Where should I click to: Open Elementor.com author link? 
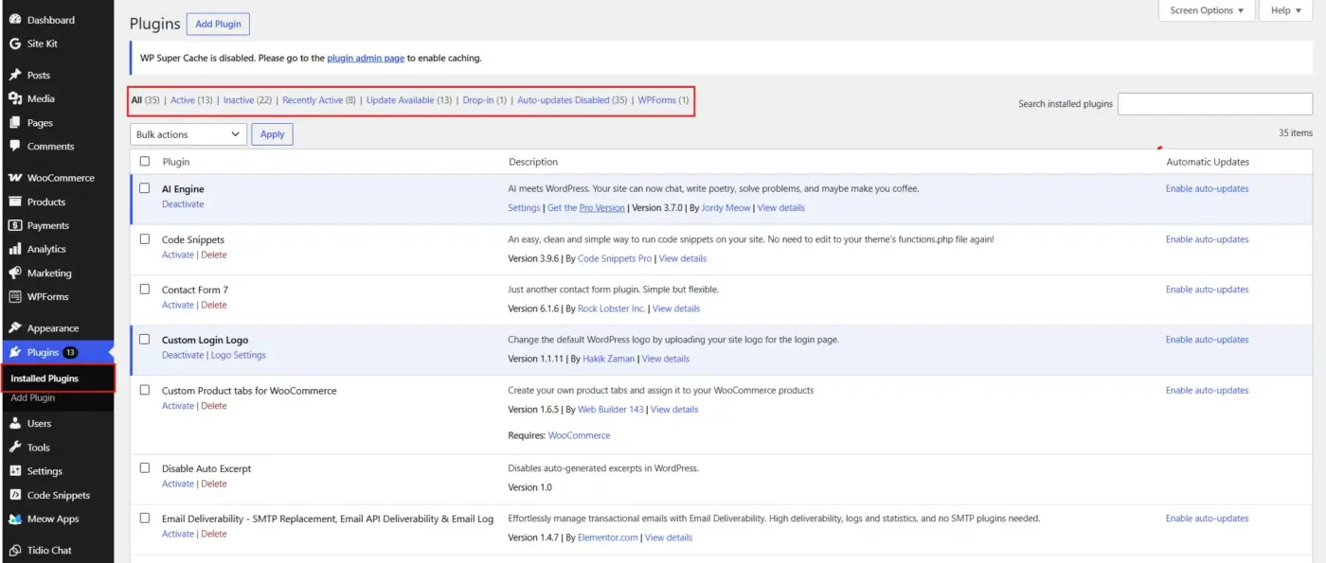click(x=608, y=537)
